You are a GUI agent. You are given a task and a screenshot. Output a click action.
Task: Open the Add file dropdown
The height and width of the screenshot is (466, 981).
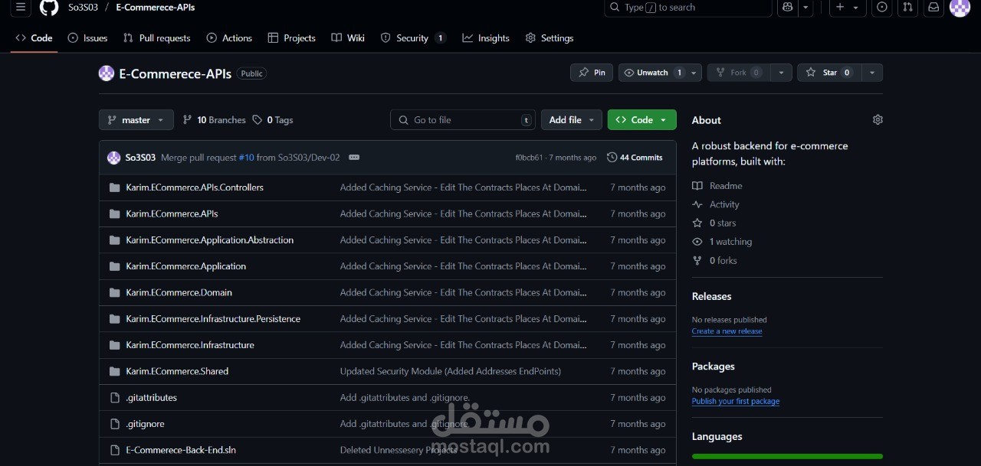[572, 120]
